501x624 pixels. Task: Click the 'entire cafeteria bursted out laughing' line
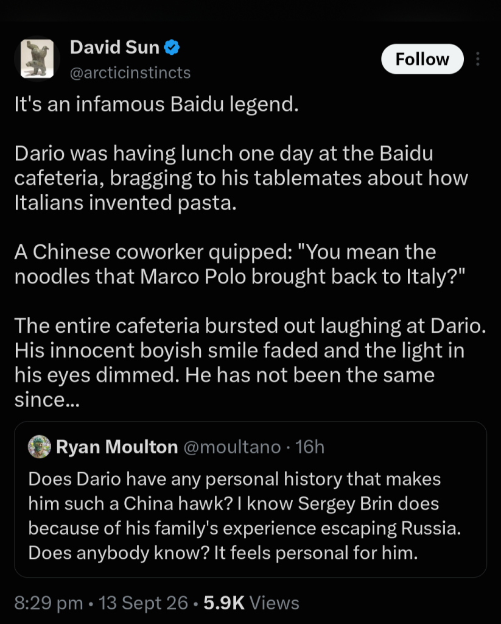pos(250,325)
